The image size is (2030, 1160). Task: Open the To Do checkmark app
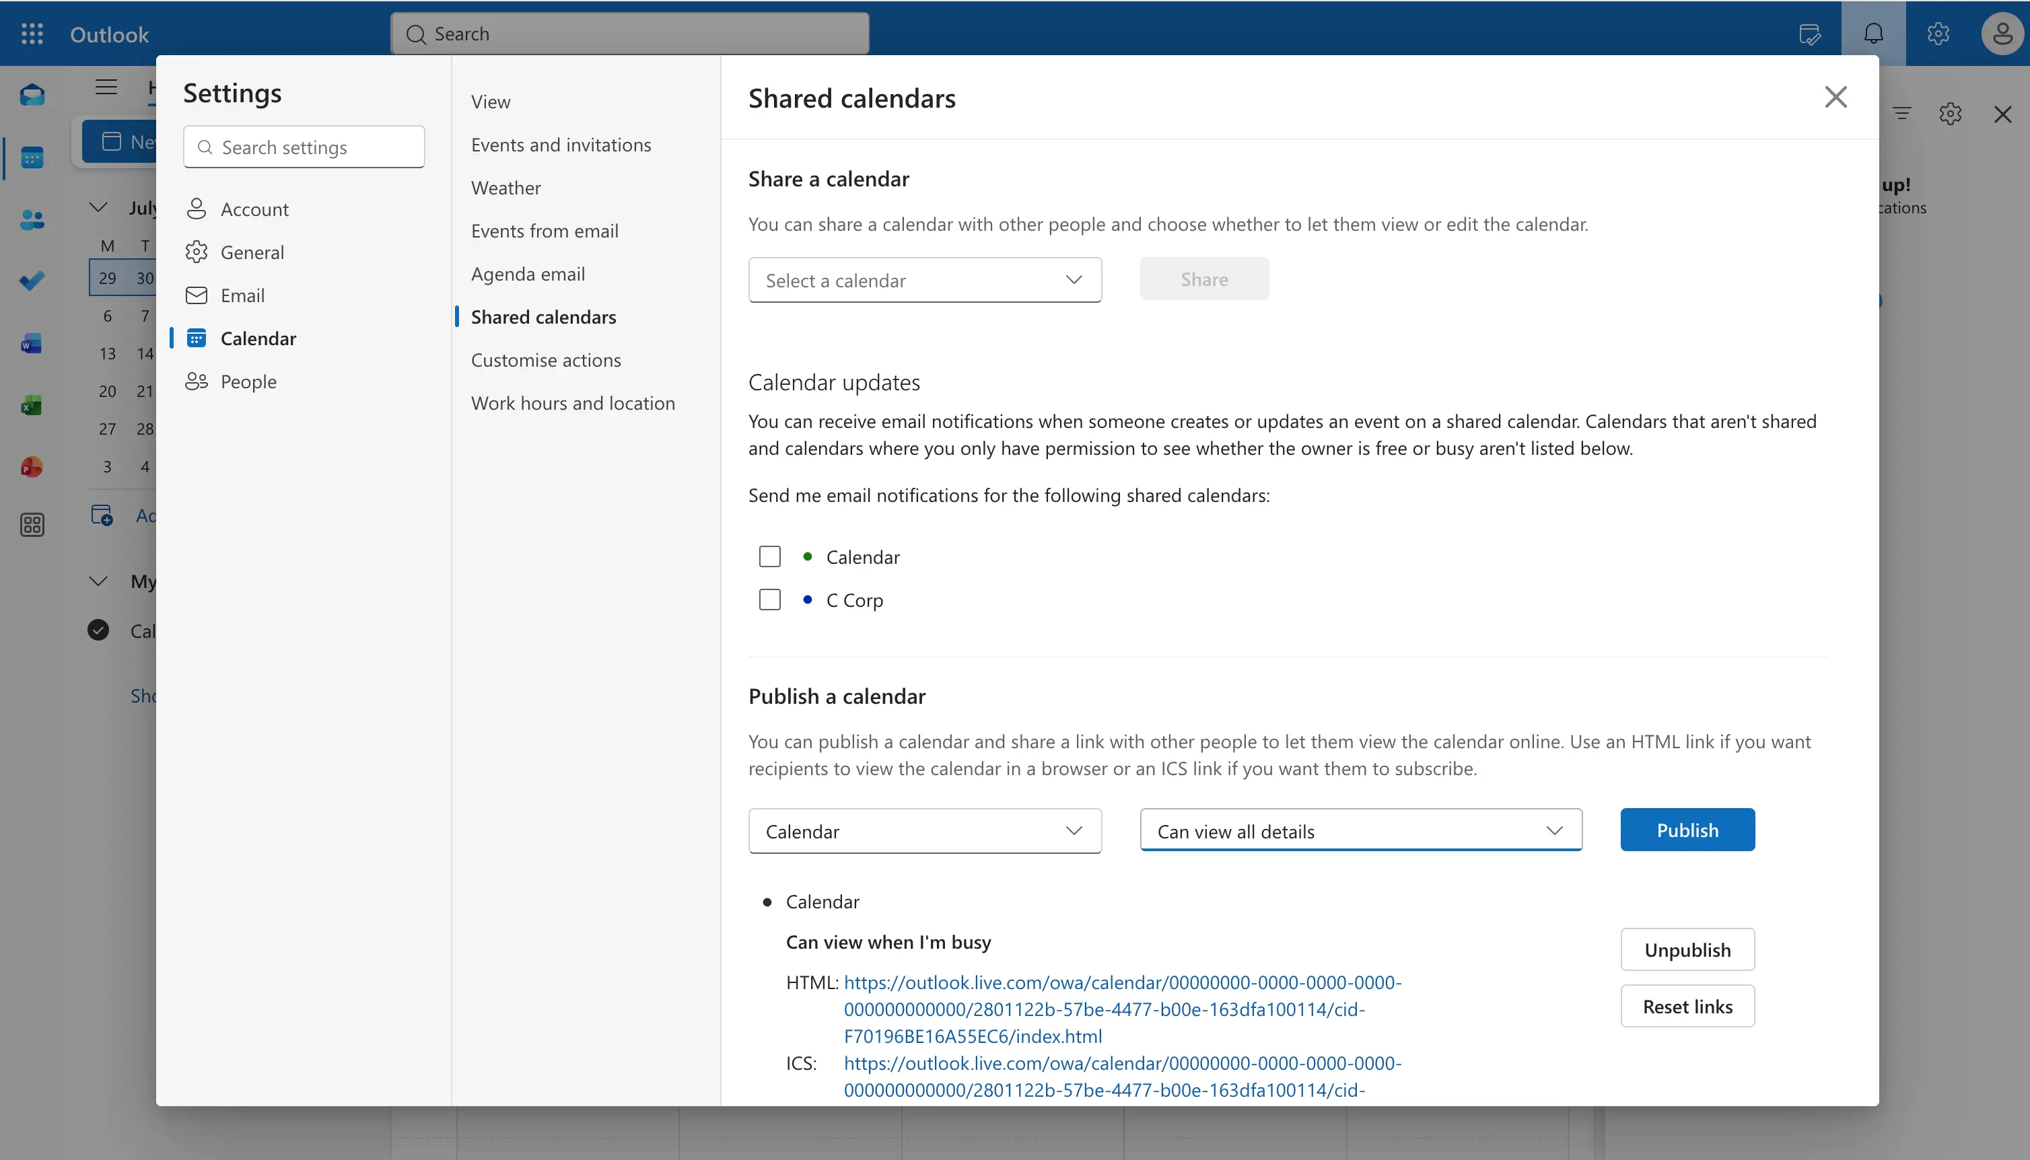point(32,281)
